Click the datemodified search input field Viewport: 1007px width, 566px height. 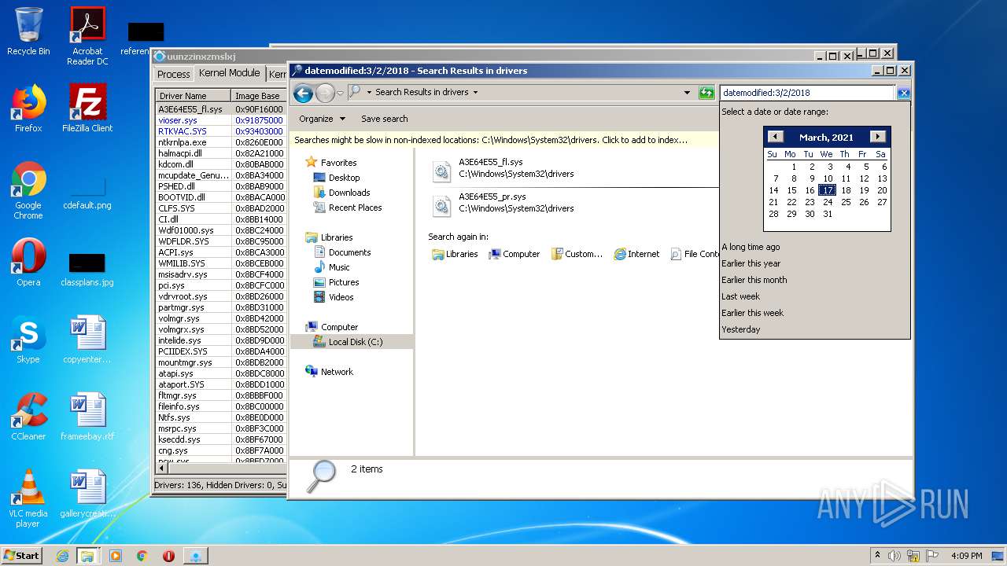(x=807, y=93)
